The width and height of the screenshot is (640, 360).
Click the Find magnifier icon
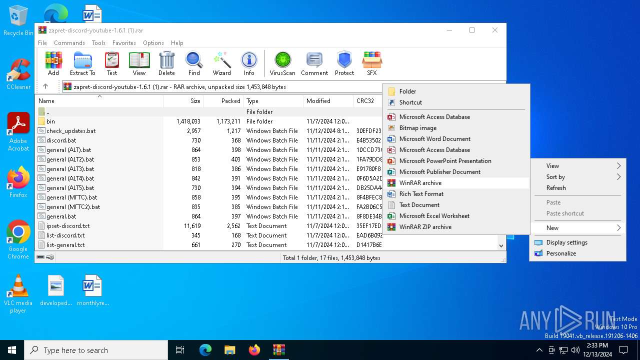194,63
